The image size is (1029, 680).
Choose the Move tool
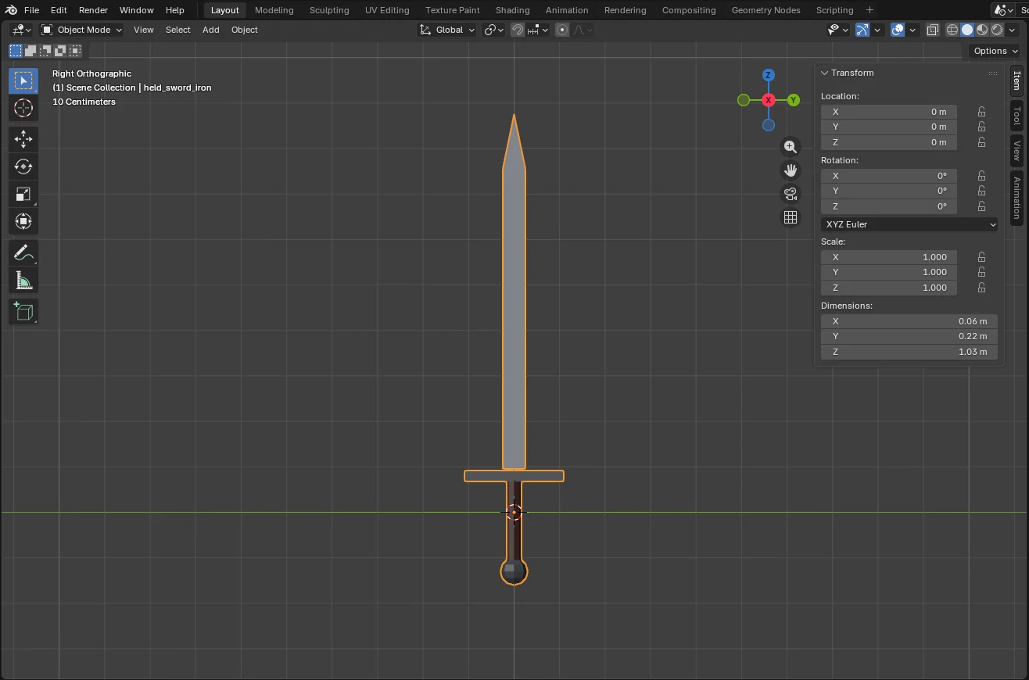tap(23, 139)
